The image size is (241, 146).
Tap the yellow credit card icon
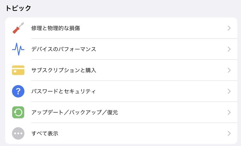[x=18, y=70]
